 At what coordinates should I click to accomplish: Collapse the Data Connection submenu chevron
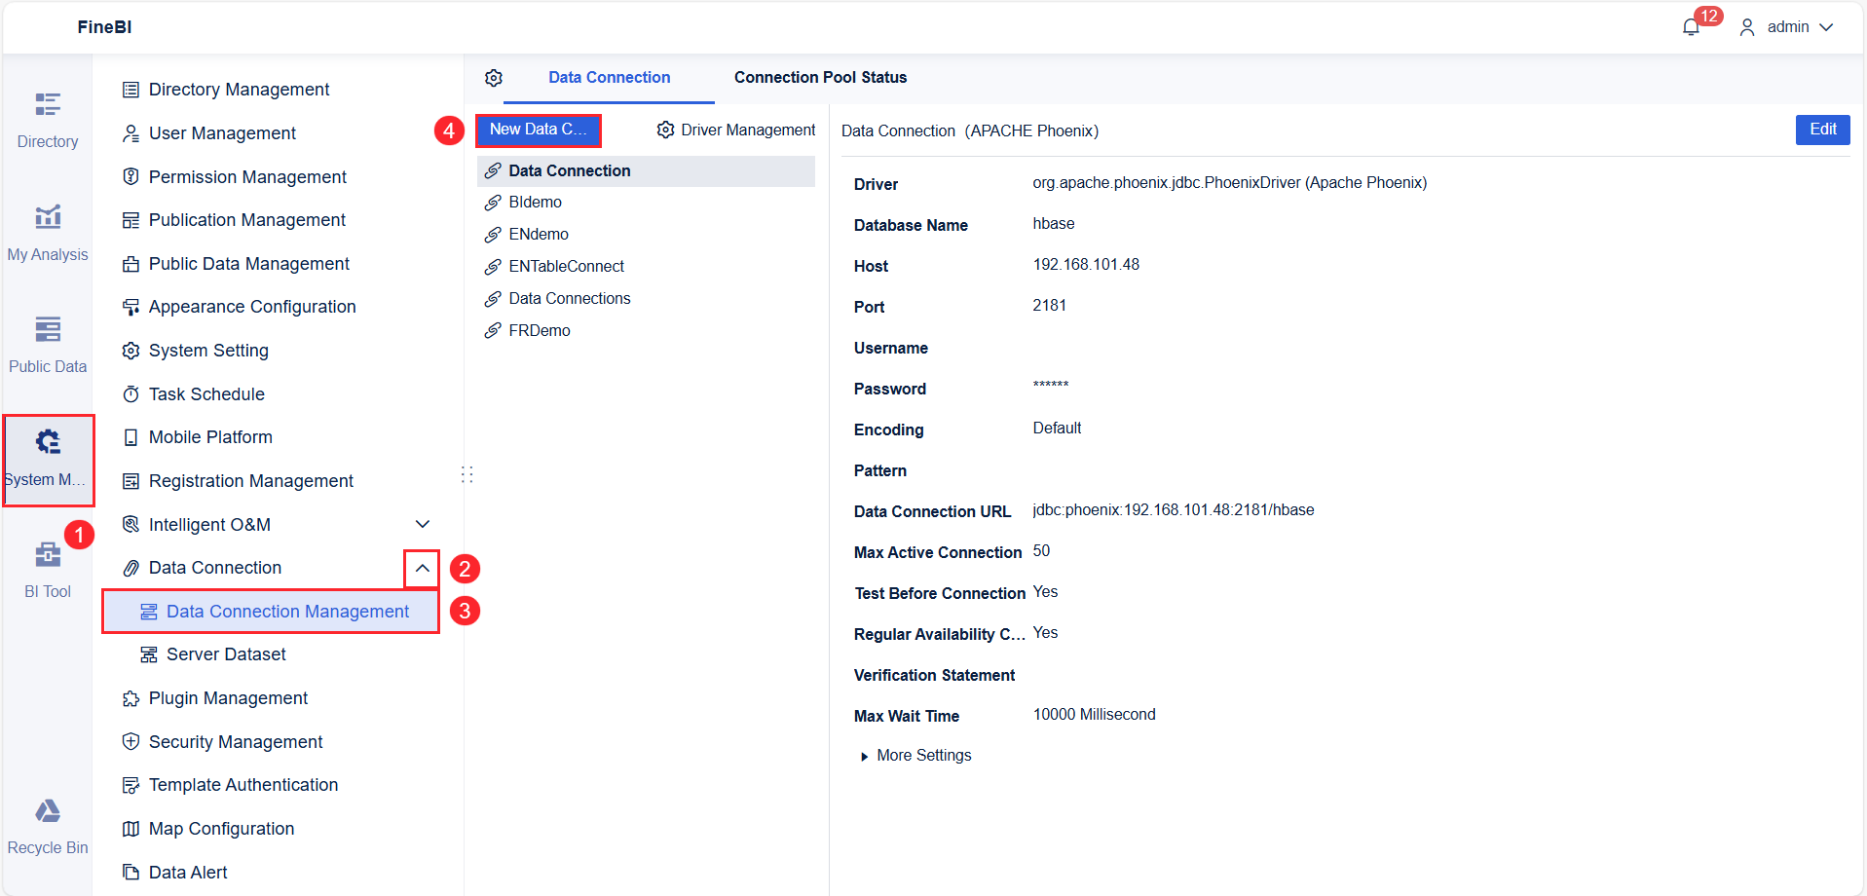click(422, 568)
